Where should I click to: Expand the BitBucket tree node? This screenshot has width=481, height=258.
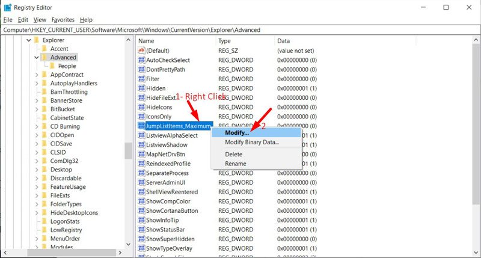[x=37, y=109]
